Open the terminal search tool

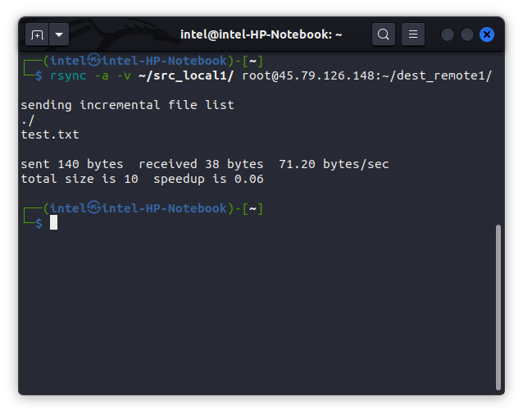[x=383, y=34]
